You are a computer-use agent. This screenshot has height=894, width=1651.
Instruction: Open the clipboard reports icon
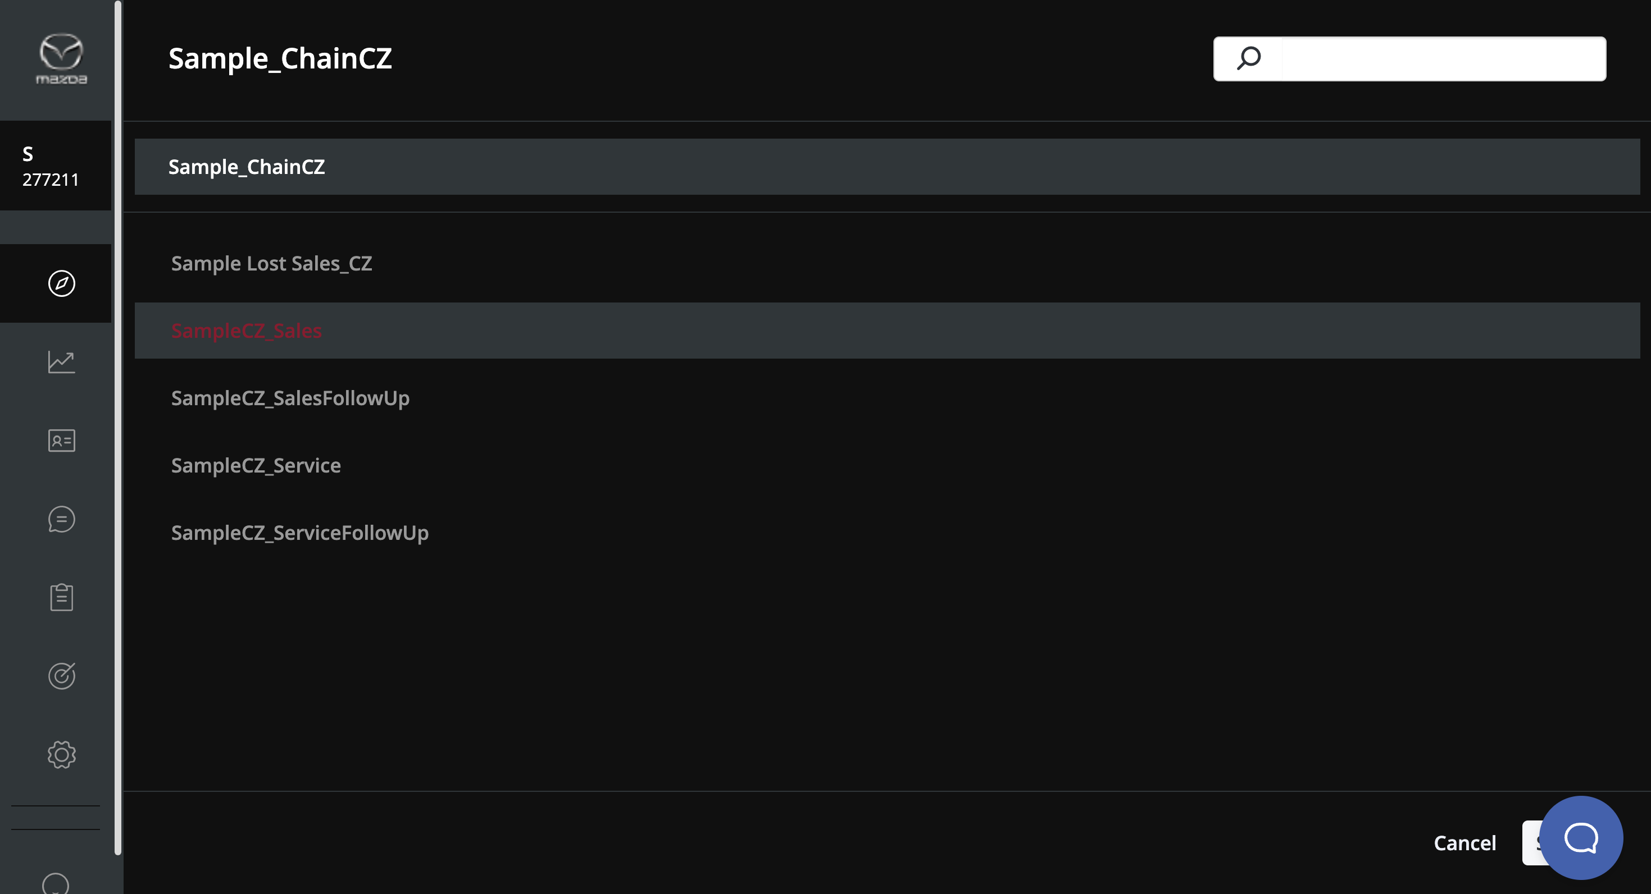(x=62, y=598)
